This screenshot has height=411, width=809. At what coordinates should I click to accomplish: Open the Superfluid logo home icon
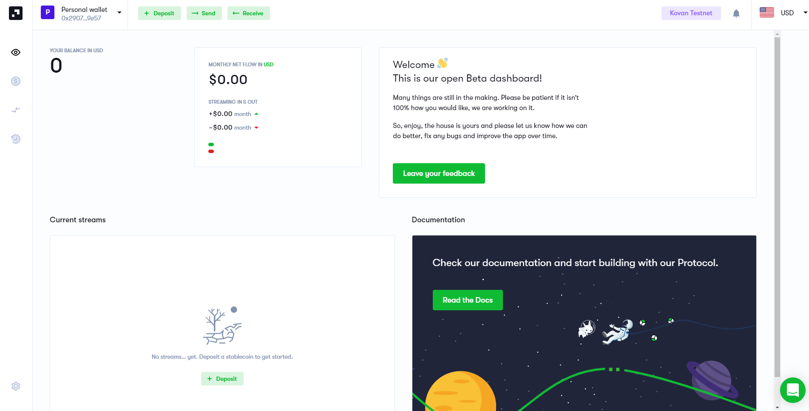pyautogui.click(x=15, y=13)
